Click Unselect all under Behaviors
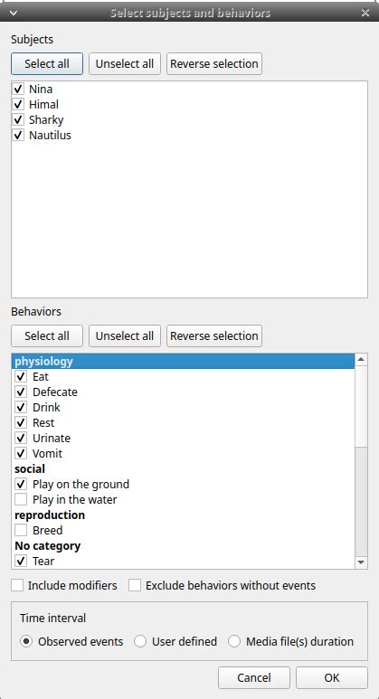Screen dimensions: 379x699 (x=125, y=335)
